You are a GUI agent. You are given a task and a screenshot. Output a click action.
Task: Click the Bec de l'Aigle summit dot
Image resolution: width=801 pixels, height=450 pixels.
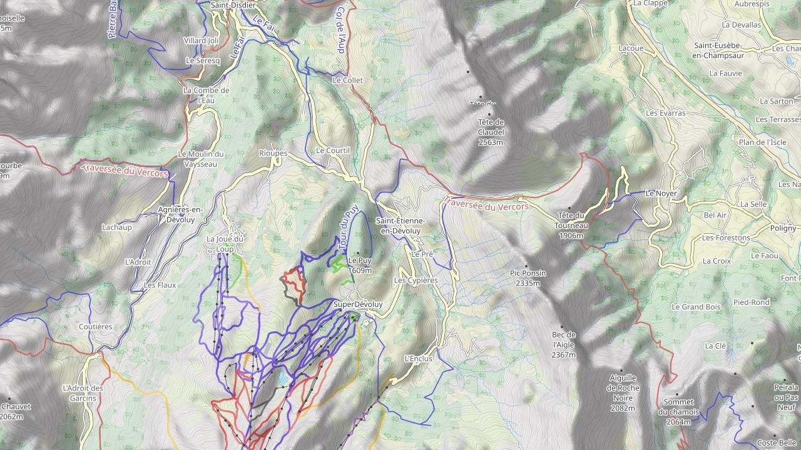coord(563,326)
